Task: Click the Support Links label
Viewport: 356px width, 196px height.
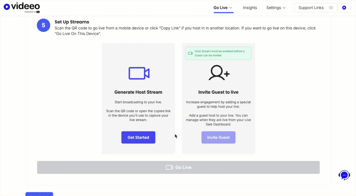Action: pyautogui.click(x=311, y=8)
